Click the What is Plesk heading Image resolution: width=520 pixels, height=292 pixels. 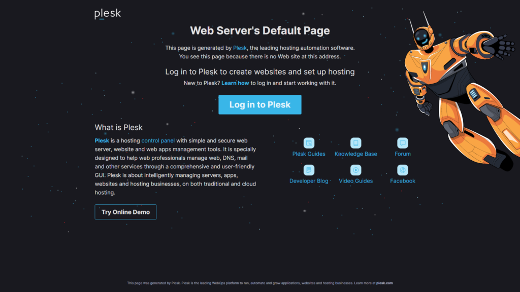click(118, 127)
